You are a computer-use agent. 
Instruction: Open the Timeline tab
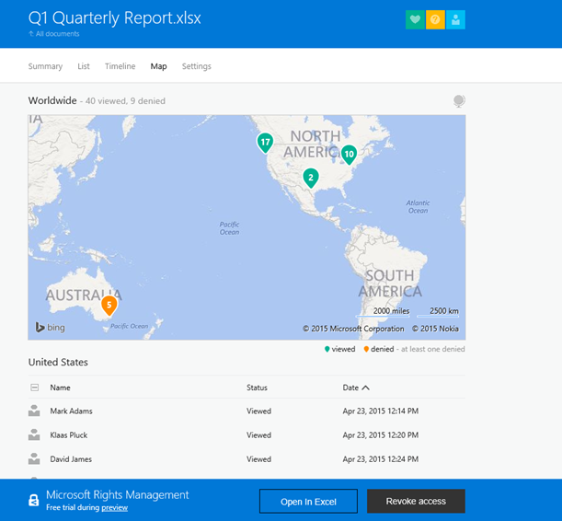click(120, 66)
